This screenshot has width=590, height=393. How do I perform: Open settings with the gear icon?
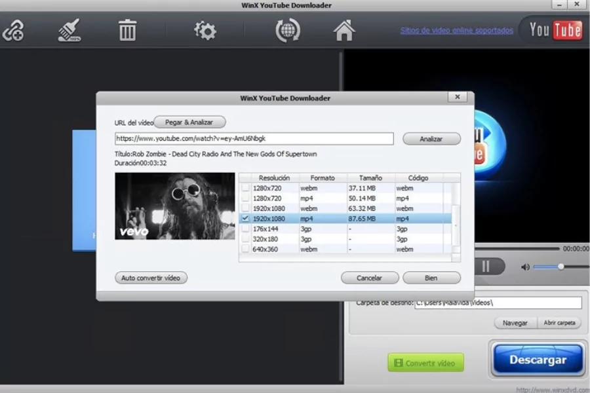pos(205,31)
